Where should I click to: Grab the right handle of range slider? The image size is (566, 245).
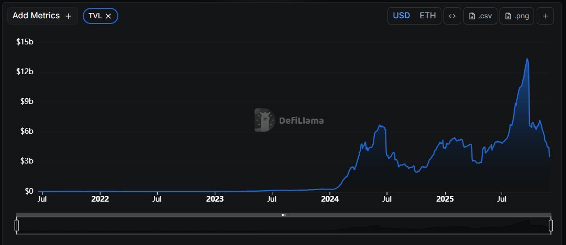[x=551, y=226]
